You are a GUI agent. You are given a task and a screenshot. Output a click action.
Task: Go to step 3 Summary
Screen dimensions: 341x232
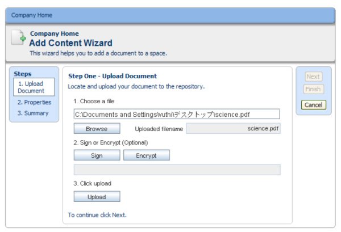[33, 113]
